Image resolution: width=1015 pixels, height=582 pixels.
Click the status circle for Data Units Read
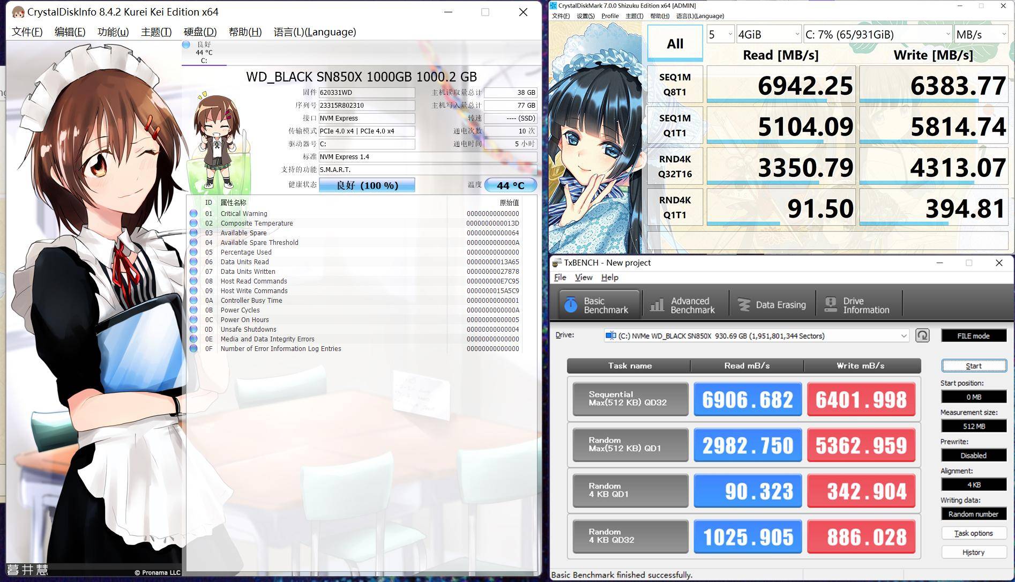click(x=193, y=262)
